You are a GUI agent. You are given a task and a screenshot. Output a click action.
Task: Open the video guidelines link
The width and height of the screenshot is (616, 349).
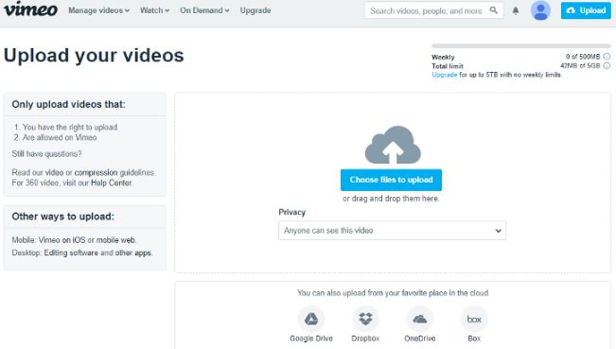click(x=54, y=172)
